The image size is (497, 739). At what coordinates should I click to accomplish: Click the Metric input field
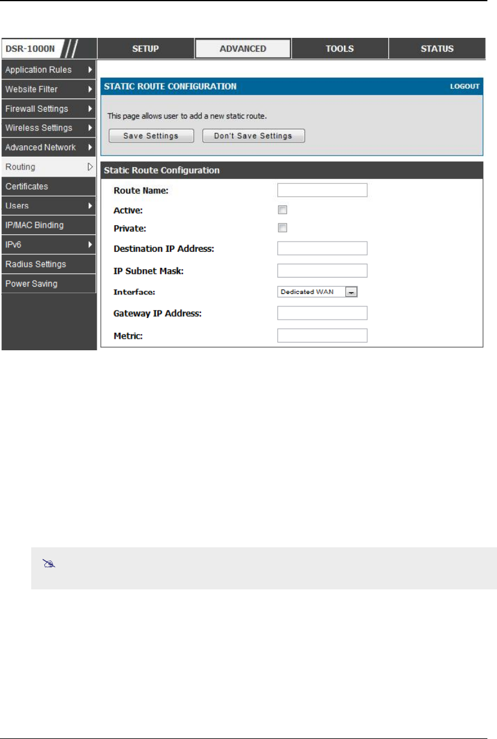pos(322,335)
